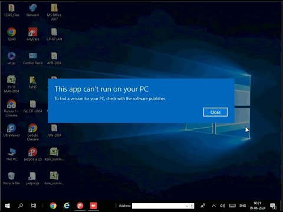
Task: Select the Network desktop icon
Action: [32, 10]
